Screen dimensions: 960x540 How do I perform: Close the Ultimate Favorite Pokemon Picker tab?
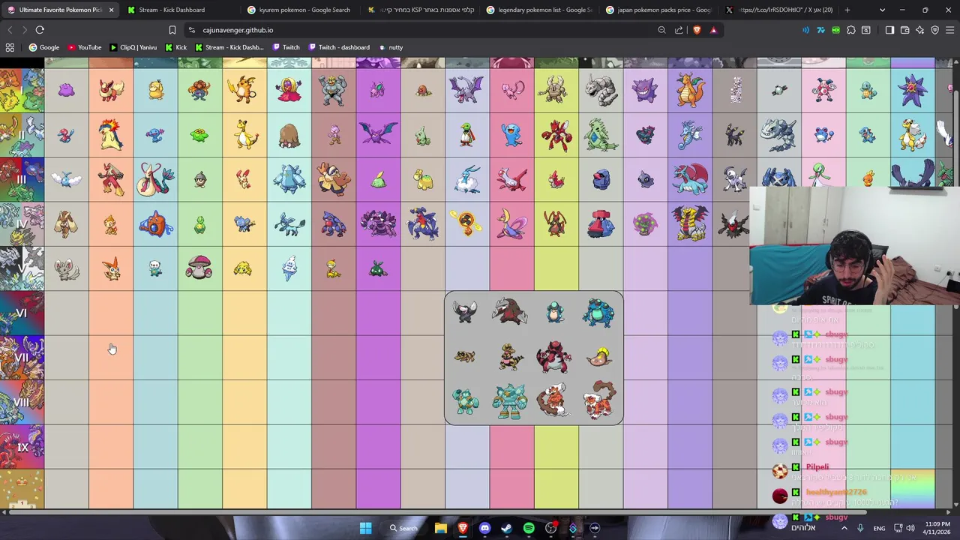tap(111, 10)
